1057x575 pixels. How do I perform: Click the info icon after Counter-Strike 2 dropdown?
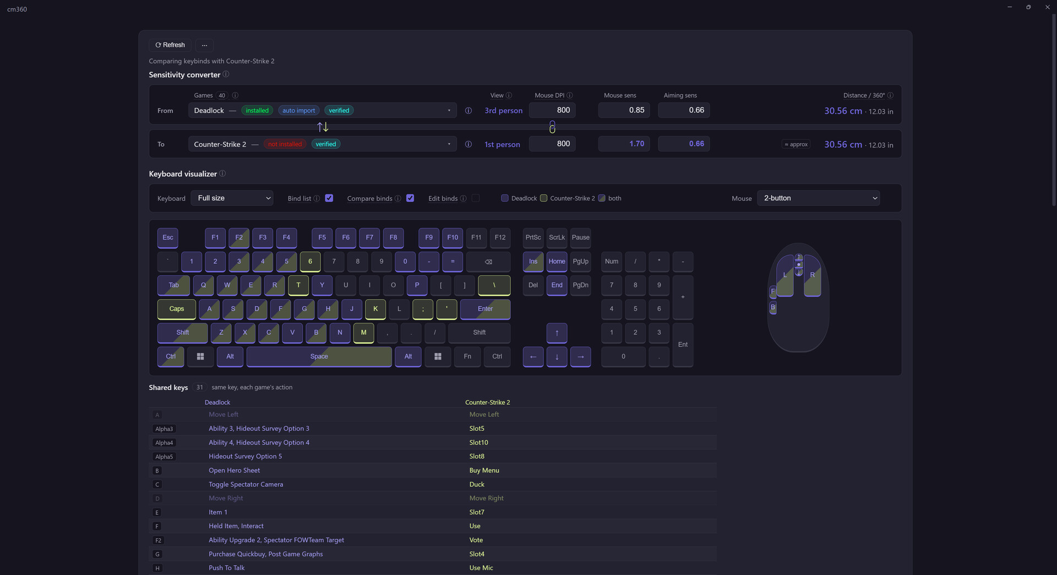pos(468,144)
